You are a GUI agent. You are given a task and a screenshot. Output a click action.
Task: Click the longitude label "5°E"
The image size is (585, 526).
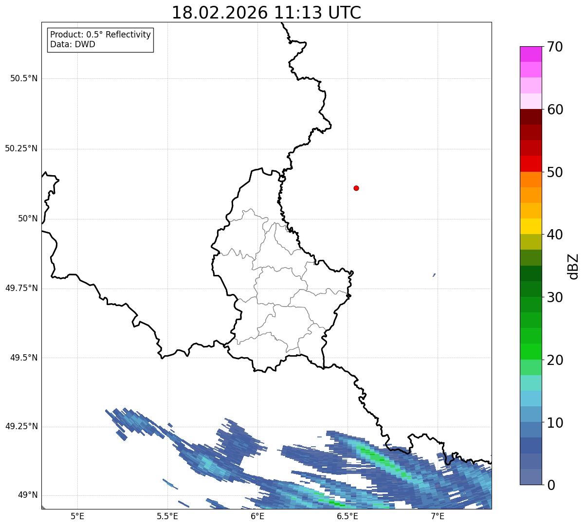[x=77, y=516]
